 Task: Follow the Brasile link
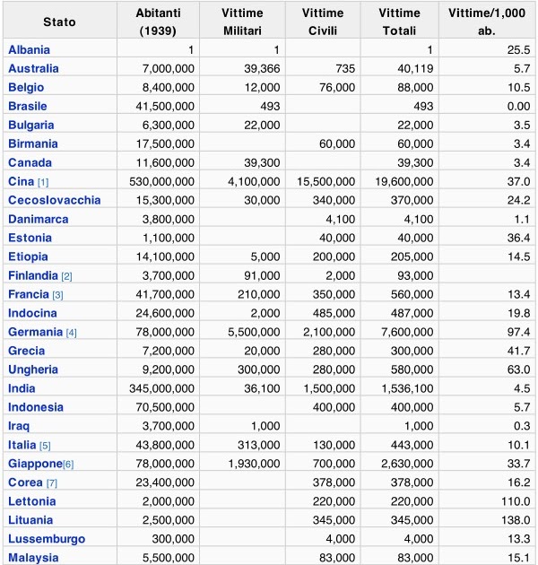[28, 107]
